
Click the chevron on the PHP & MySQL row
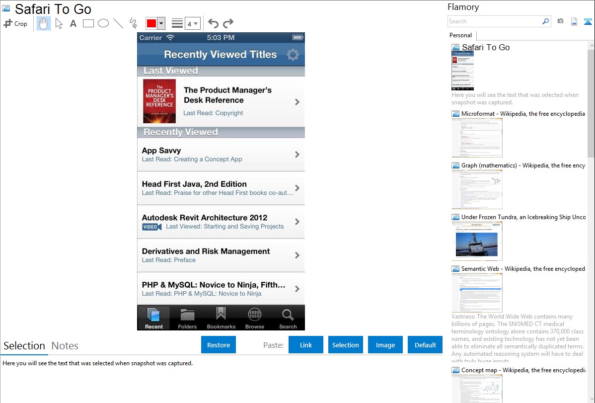pos(297,289)
